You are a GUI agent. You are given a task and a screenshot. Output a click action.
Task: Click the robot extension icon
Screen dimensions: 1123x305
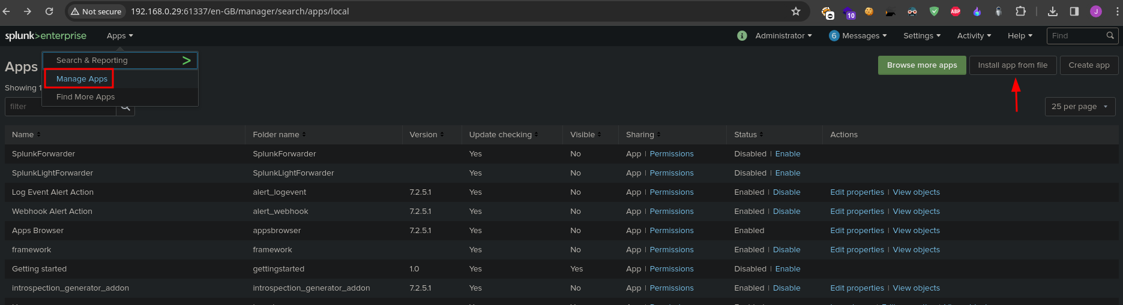coord(999,11)
